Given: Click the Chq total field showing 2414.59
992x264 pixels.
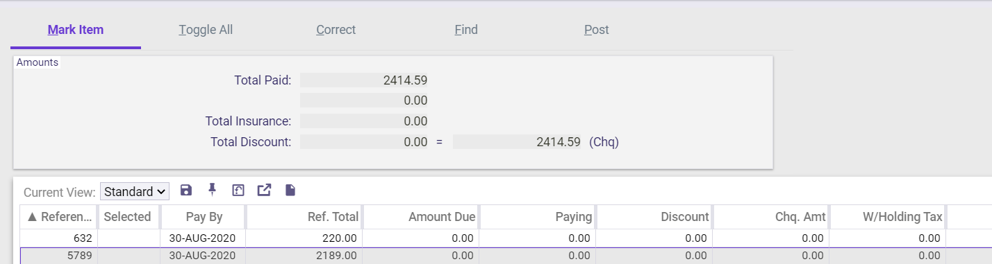Looking at the screenshot, I should tap(517, 142).
